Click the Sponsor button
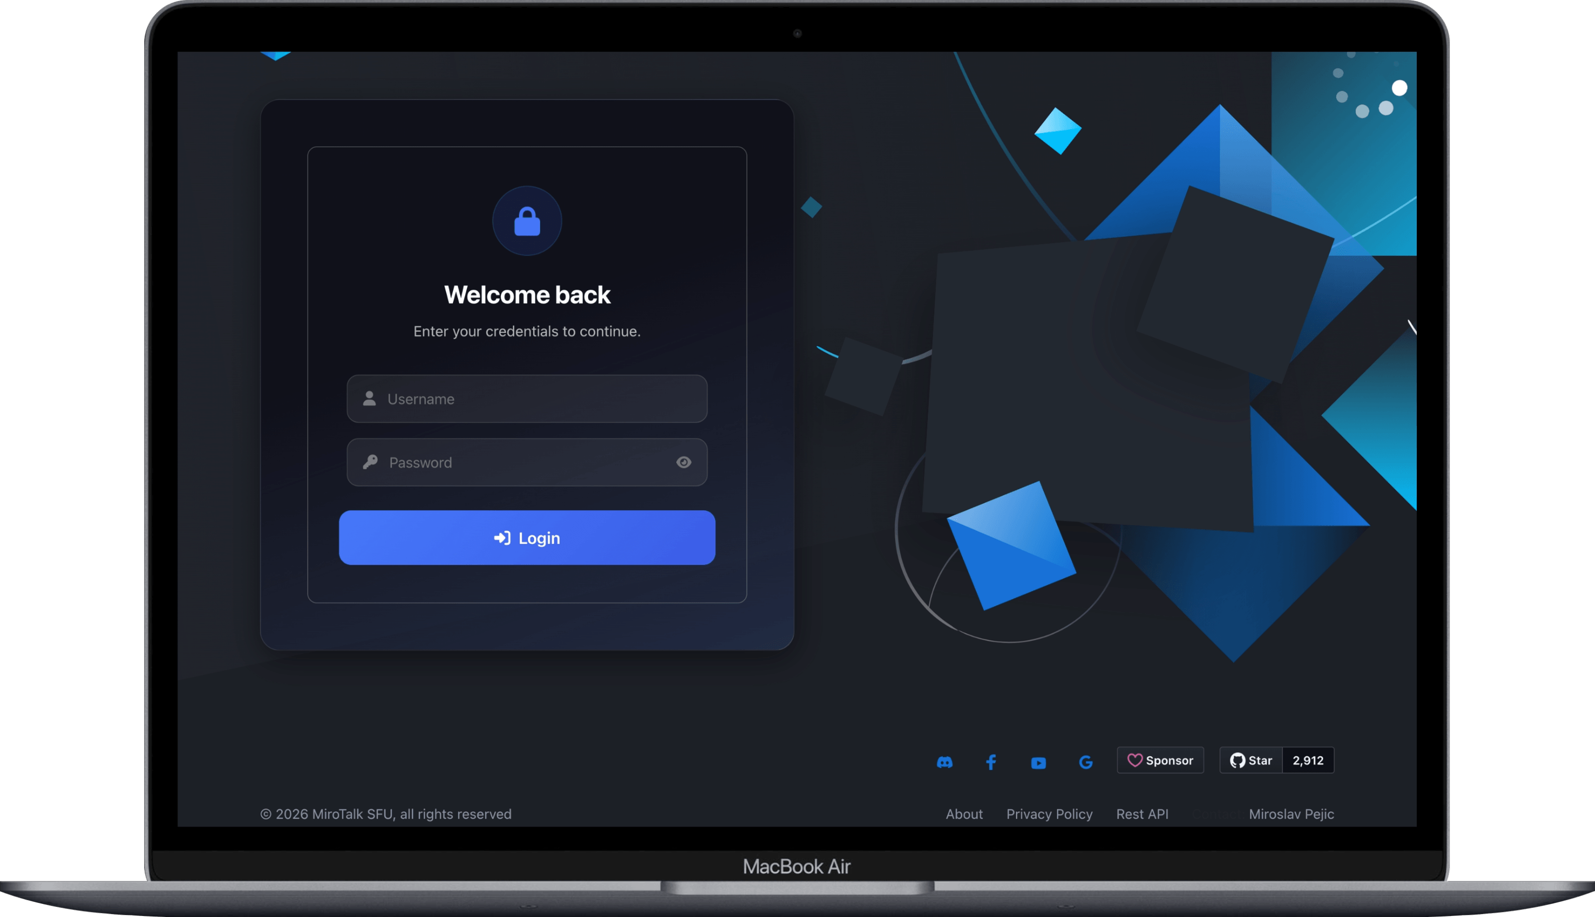1595x917 pixels. (1160, 760)
